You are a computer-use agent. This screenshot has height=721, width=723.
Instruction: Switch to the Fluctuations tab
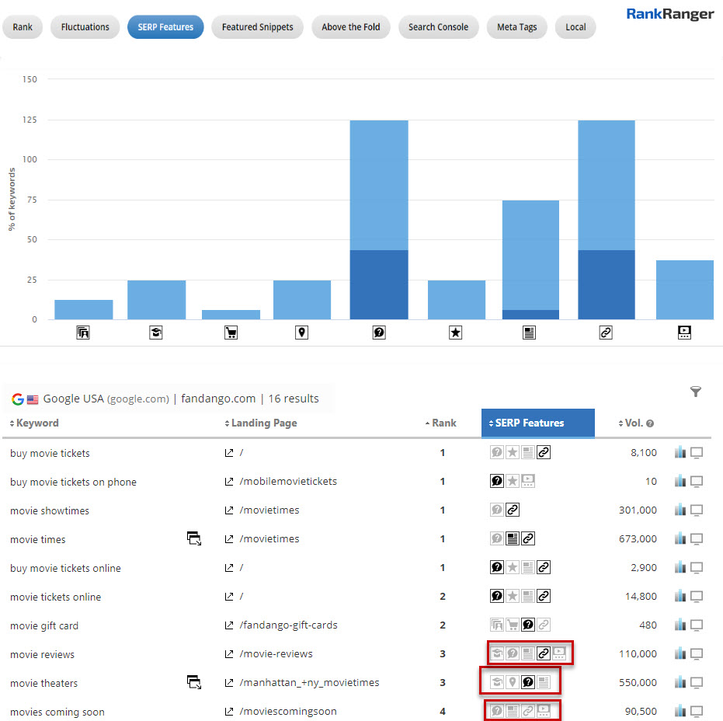tap(85, 27)
